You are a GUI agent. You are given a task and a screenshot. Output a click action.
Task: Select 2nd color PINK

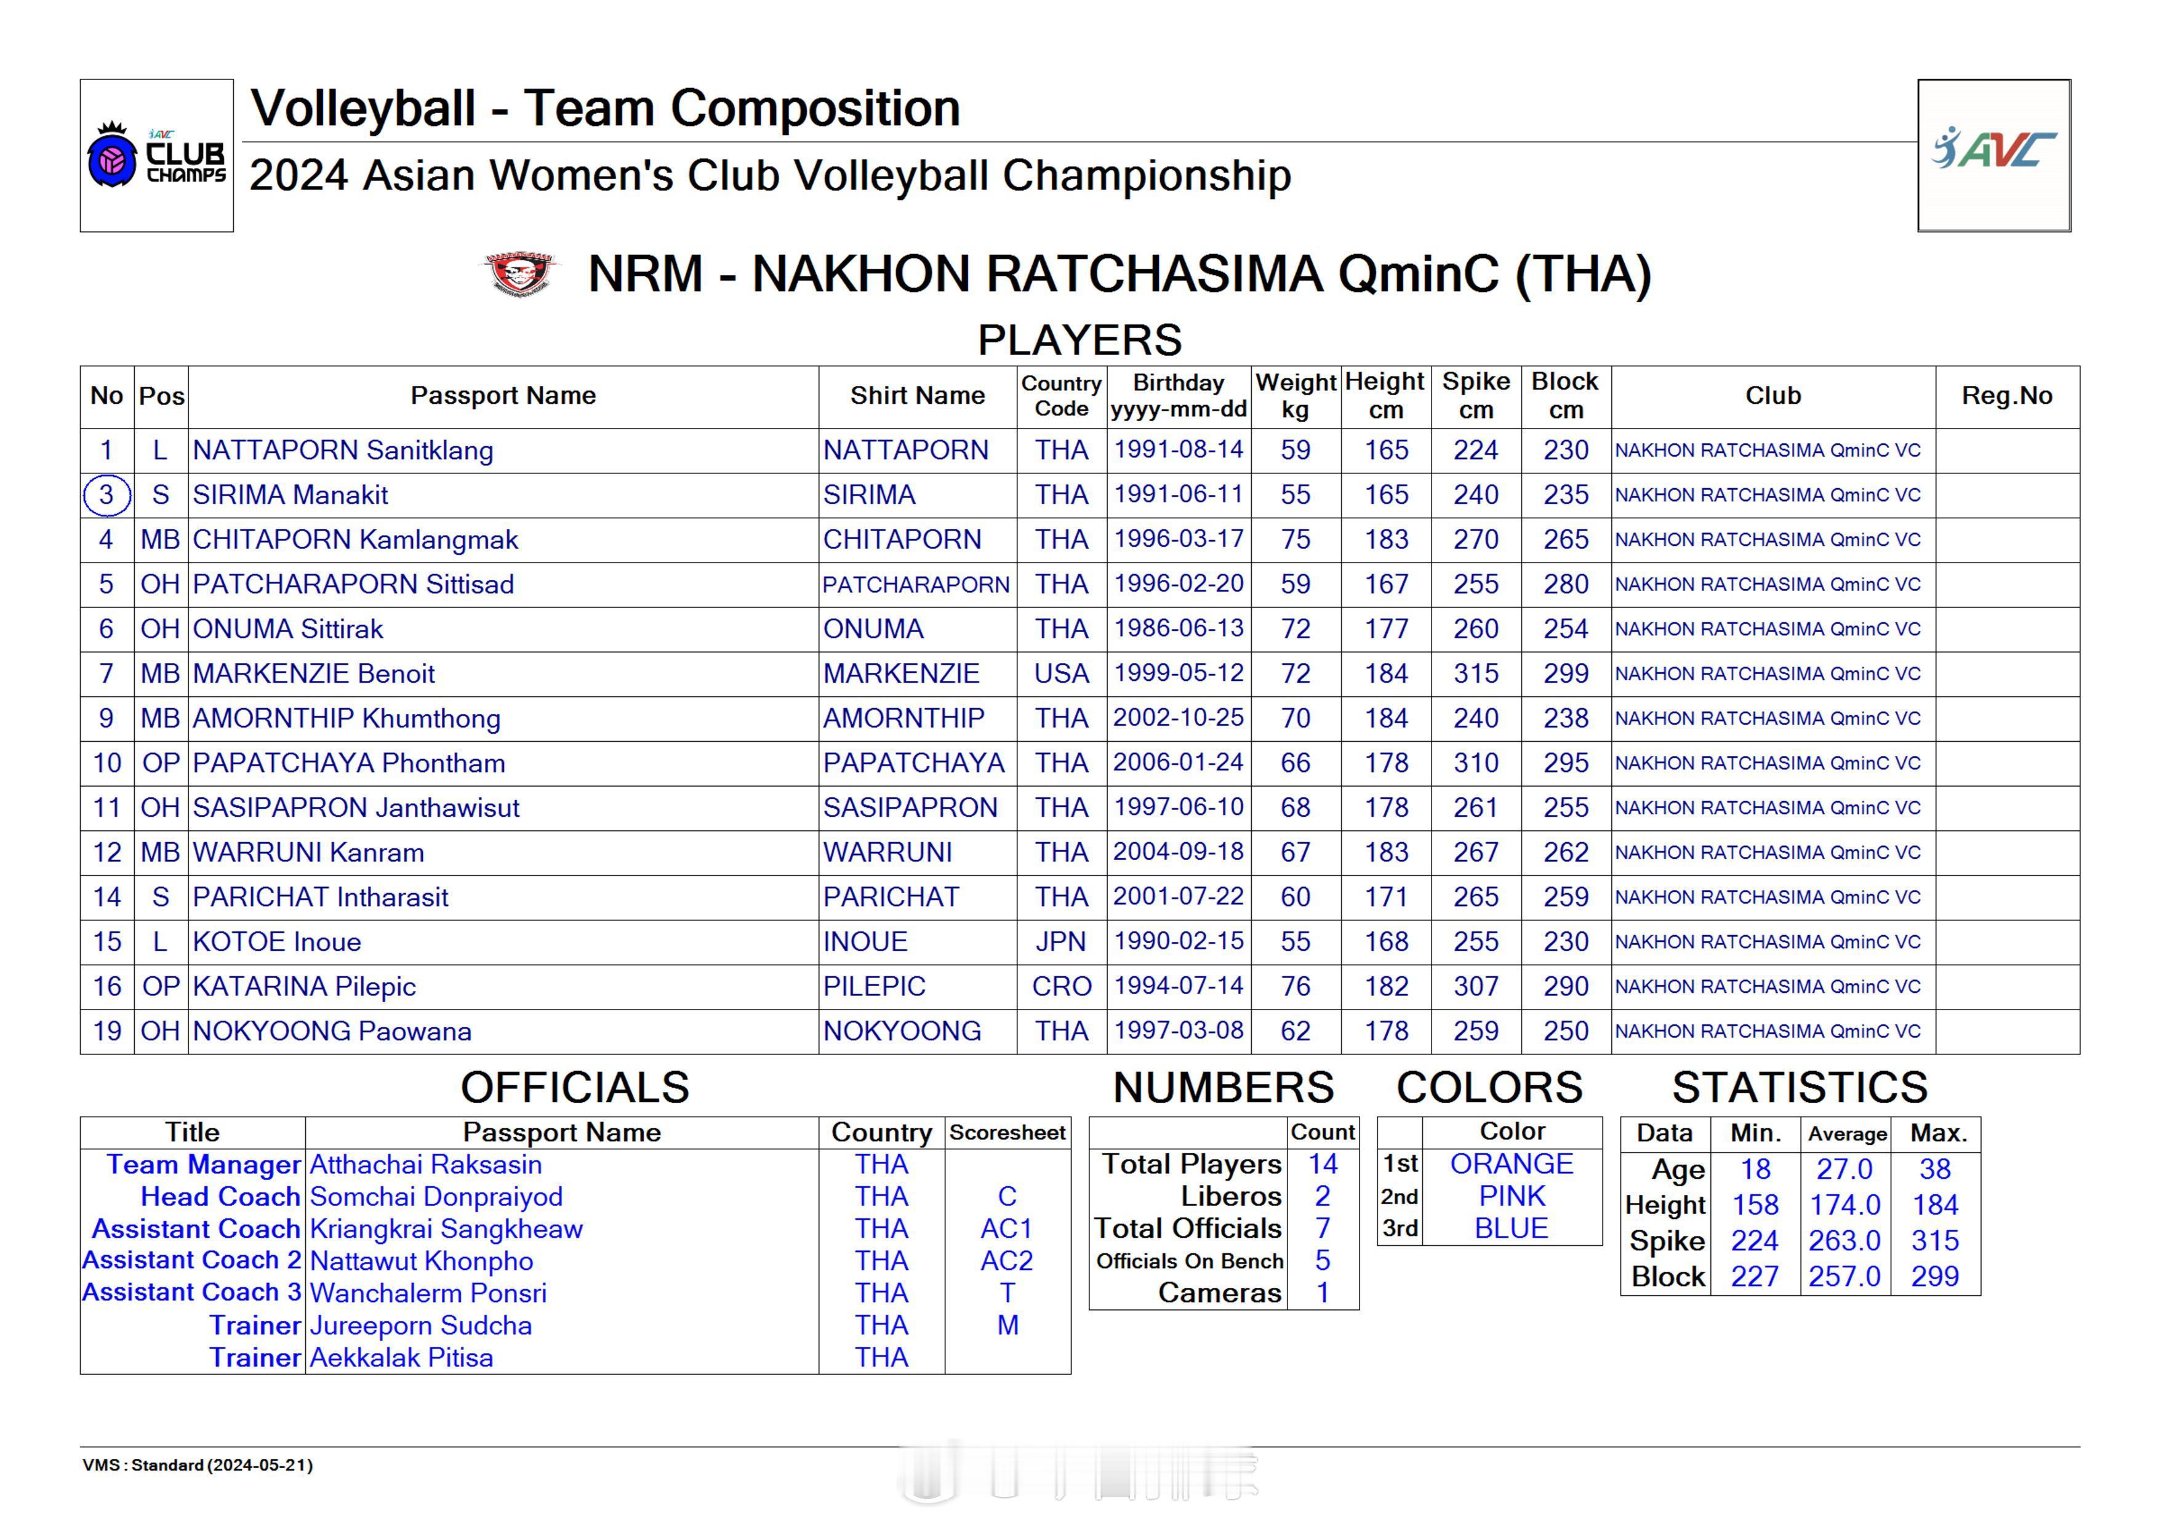tap(1511, 1196)
